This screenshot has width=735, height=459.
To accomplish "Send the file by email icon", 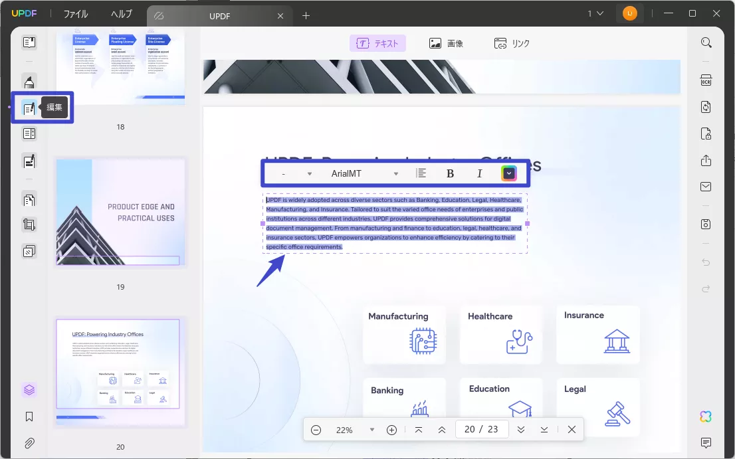I will [706, 187].
